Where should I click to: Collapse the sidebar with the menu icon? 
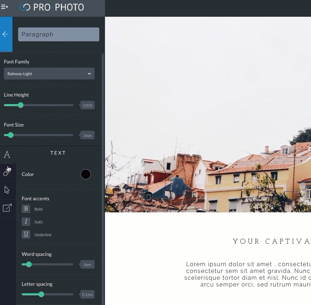click(x=4, y=7)
